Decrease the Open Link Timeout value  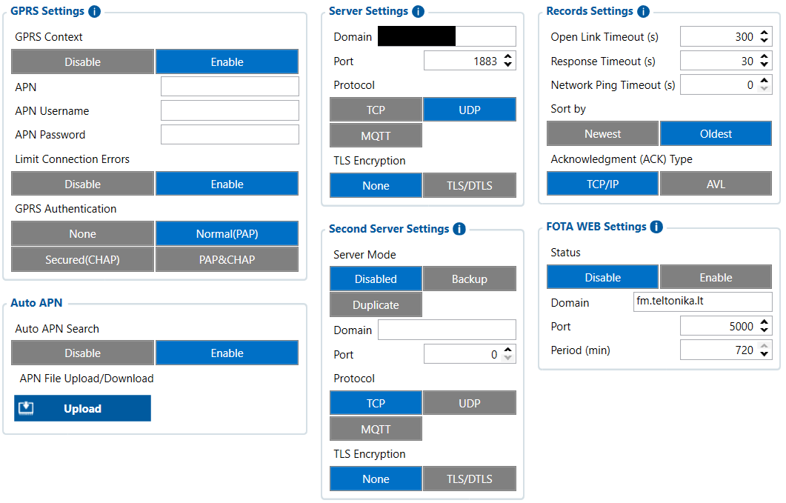click(765, 41)
